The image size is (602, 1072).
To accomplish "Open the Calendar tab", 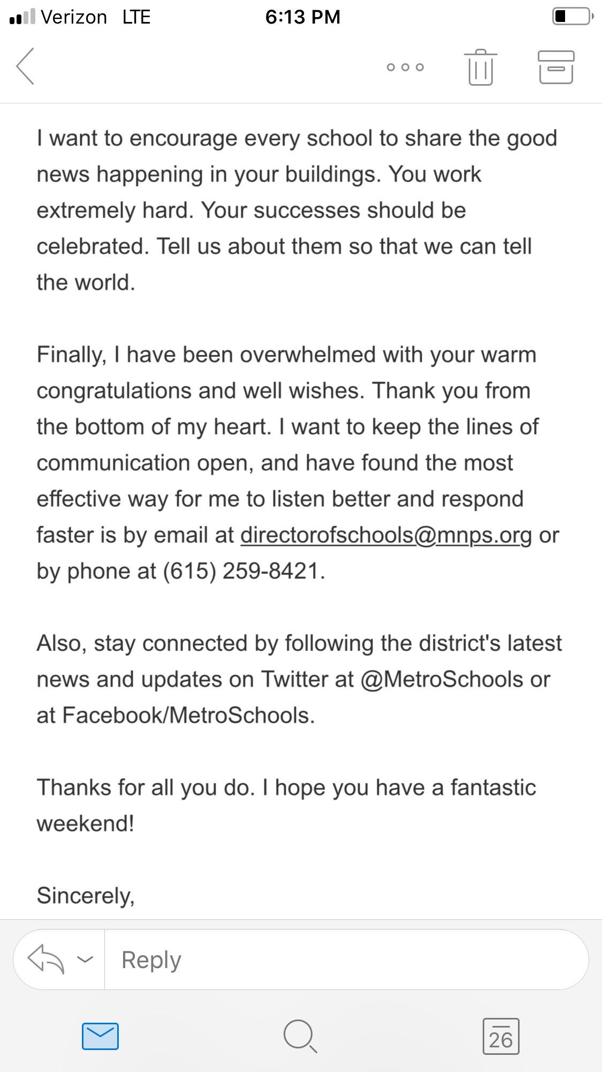I will tap(501, 1036).
